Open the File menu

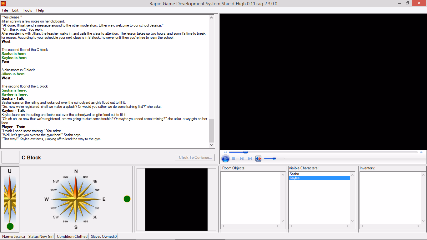[x=5, y=10]
